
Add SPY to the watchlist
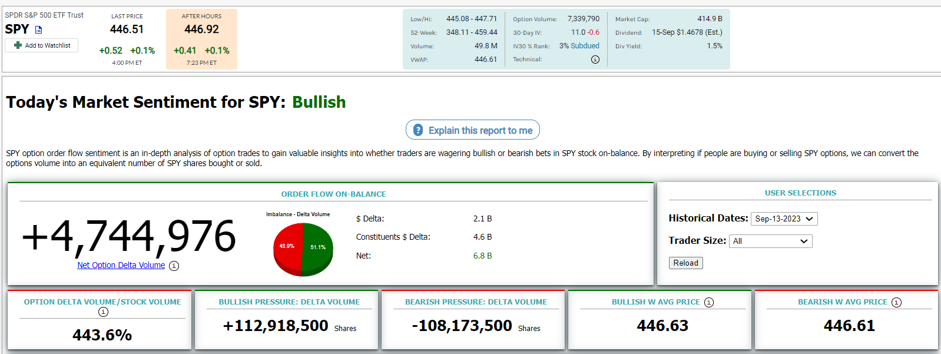click(x=42, y=45)
